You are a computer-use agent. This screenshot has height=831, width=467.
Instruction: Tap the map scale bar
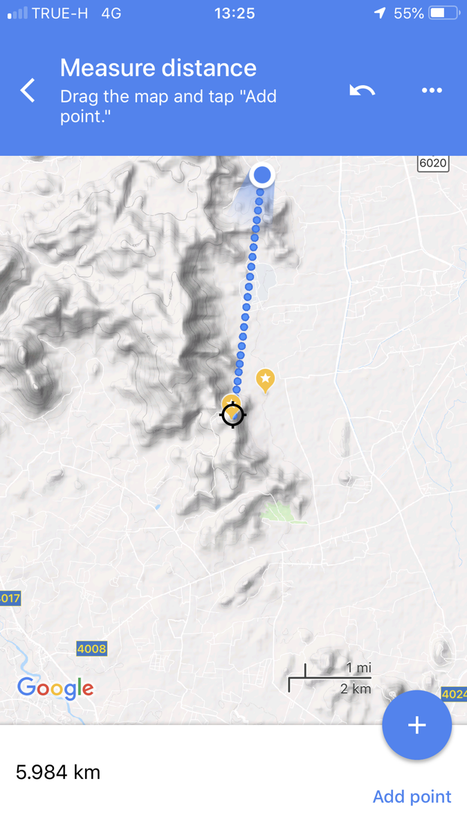330,677
